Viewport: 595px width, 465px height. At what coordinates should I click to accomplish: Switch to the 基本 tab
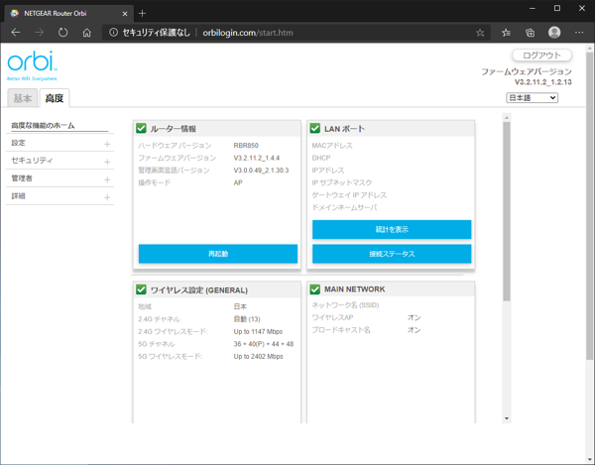pyautogui.click(x=23, y=98)
